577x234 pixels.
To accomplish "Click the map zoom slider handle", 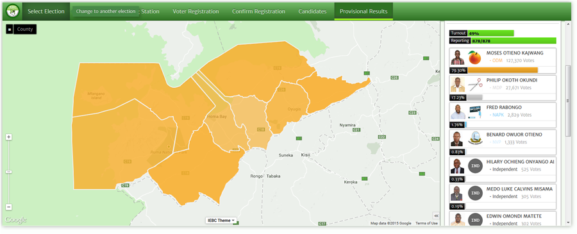I will (9, 172).
